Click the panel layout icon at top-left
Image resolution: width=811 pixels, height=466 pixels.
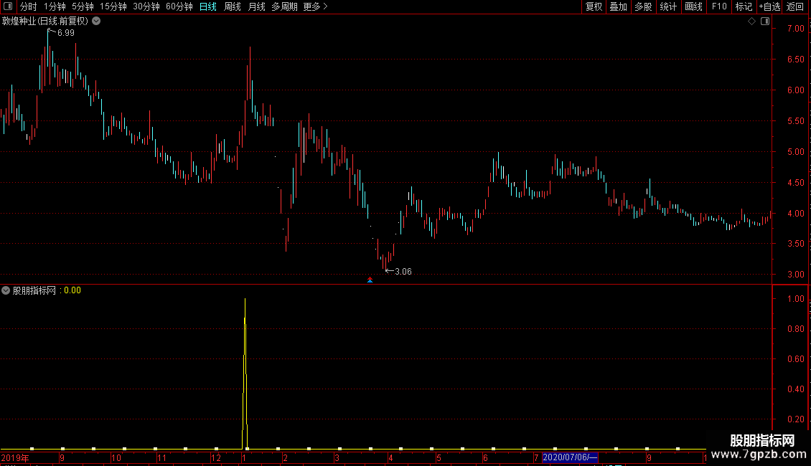[8, 6]
